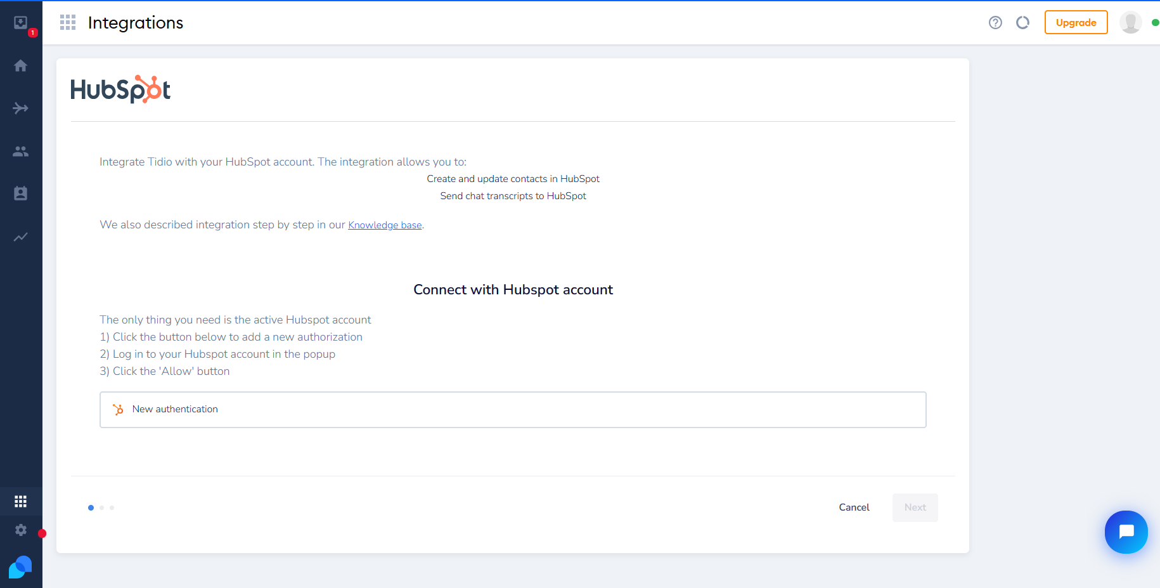Click the circular refresh icon in header
This screenshot has width=1160, height=588.
(x=1022, y=23)
